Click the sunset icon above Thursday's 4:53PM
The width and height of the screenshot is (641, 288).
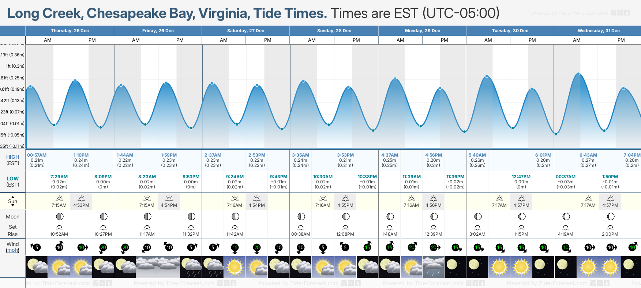tap(81, 199)
